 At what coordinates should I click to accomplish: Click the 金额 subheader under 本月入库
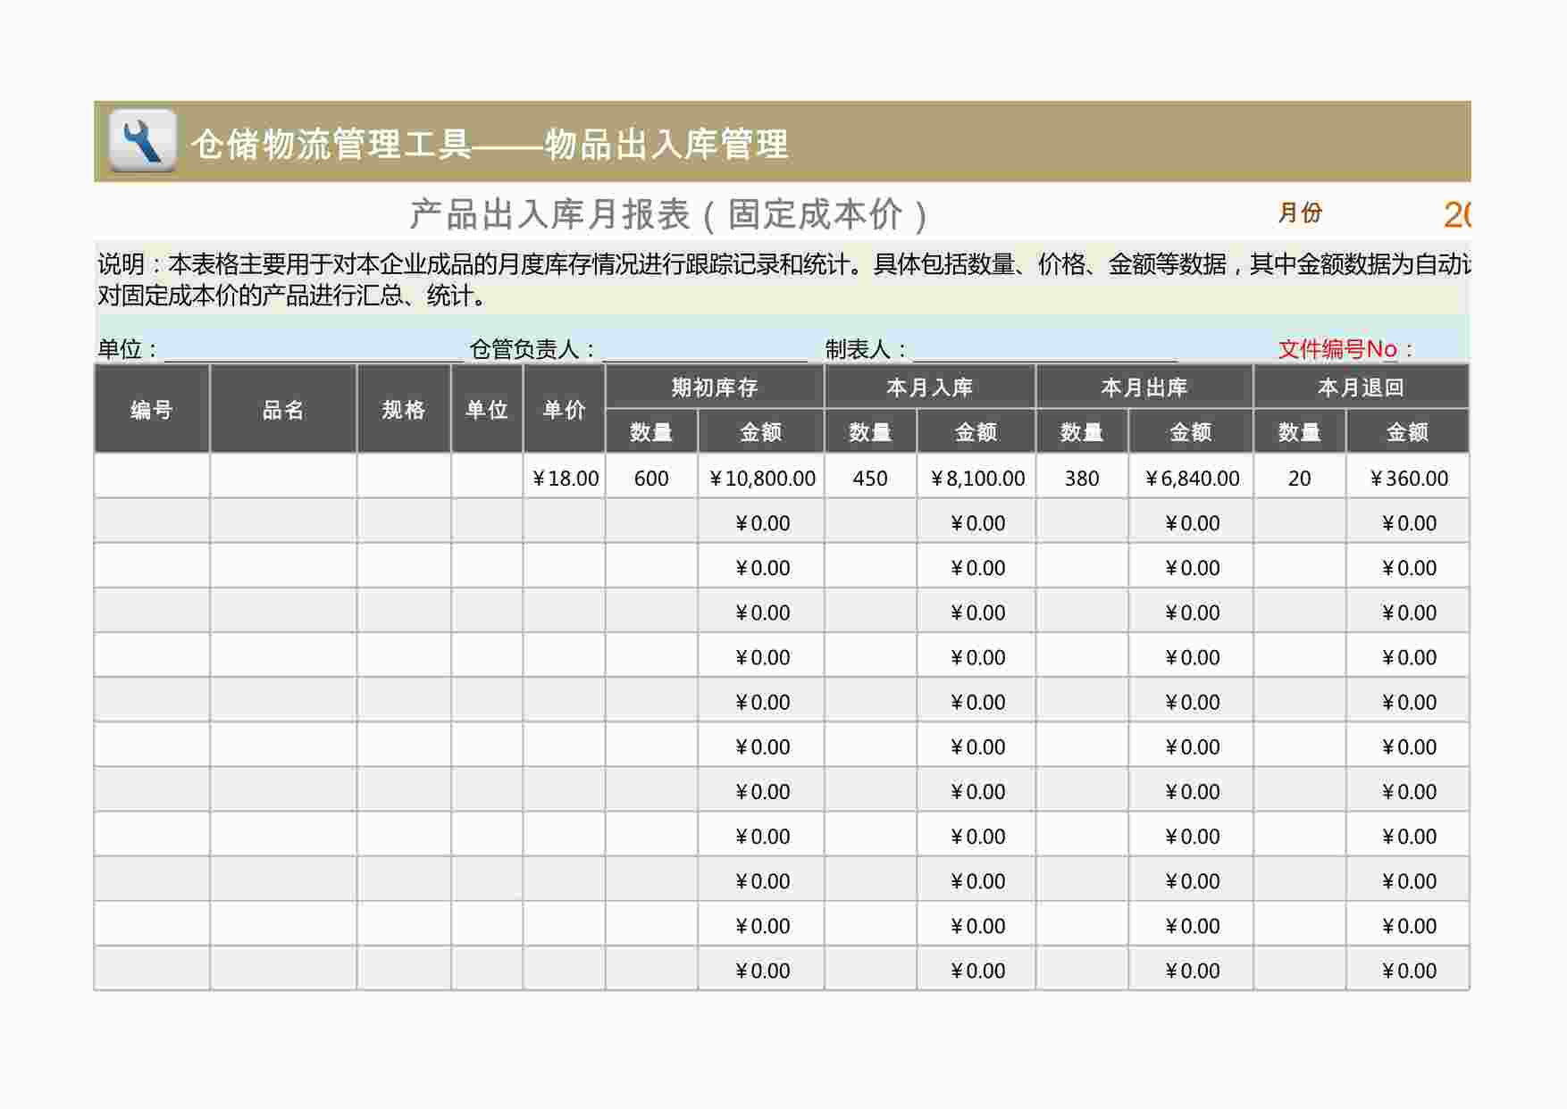point(976,432)
